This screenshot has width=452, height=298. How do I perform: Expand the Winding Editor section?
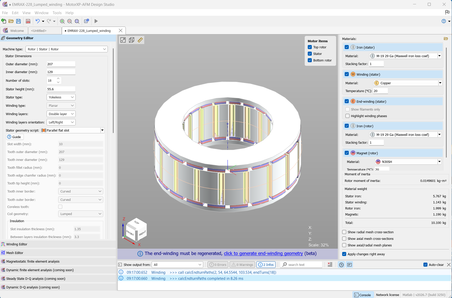coord(58,244)
